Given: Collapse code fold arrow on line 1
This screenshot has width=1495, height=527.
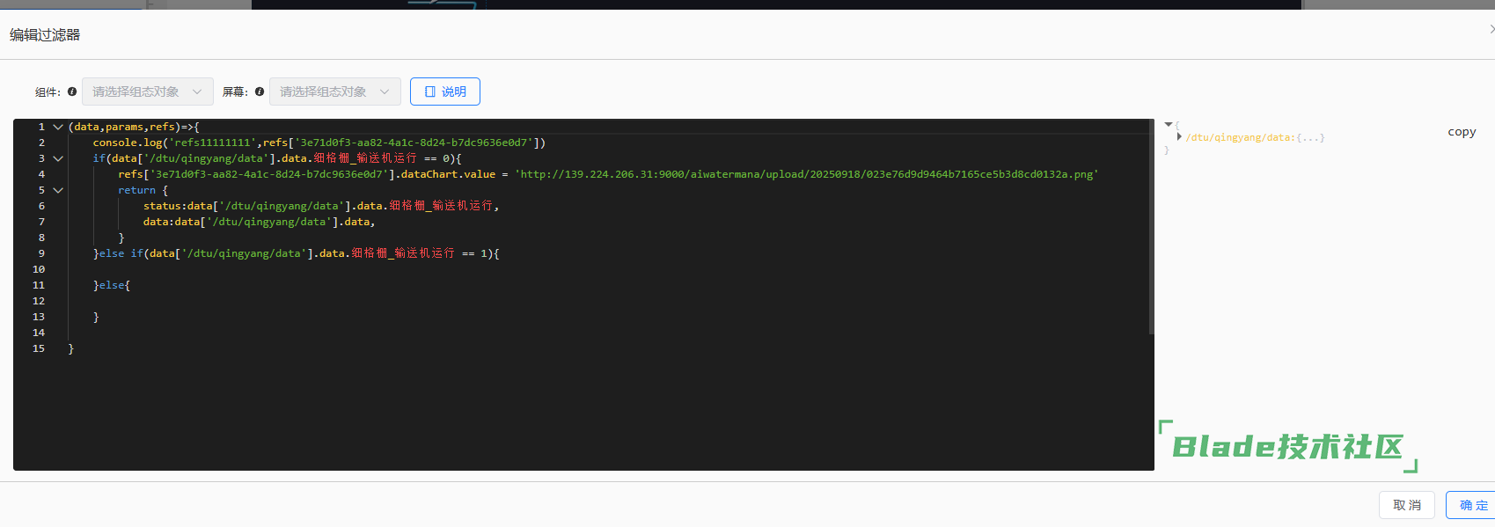Looking at the screenshot, I should [58, 127].
